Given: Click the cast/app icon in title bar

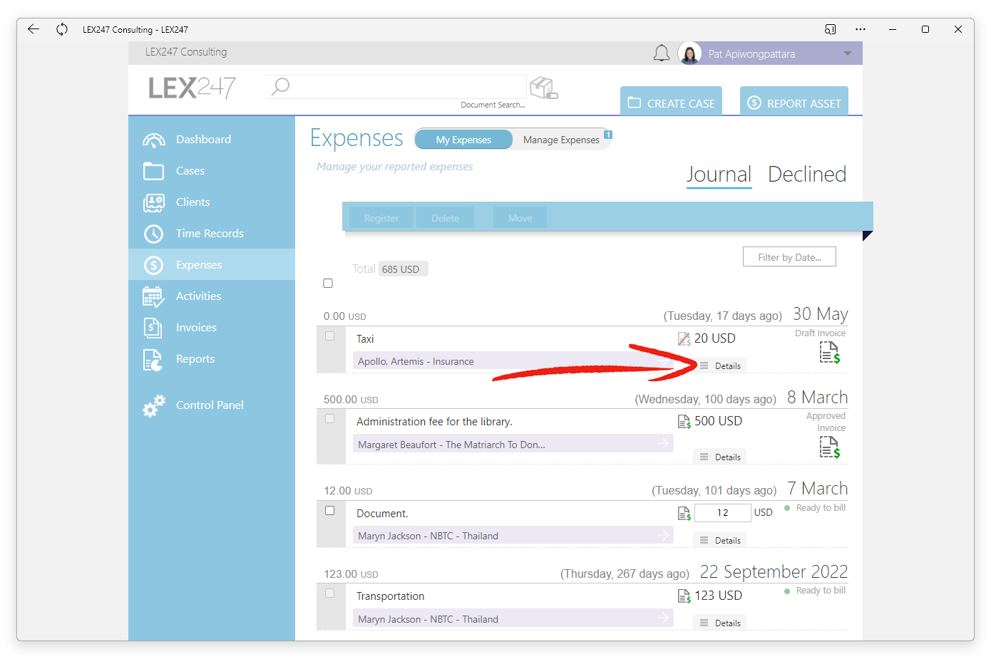Looking at the screenshot, I should [830, 29].
